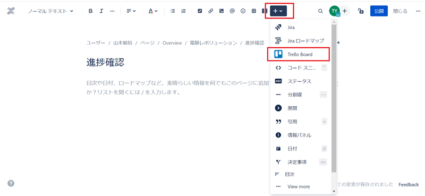Open more text formatting options
425x196 pixels.
112,11
